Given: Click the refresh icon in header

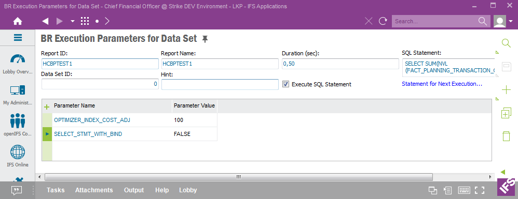Looking at the screenshot, I should click(x=383, y=21).
